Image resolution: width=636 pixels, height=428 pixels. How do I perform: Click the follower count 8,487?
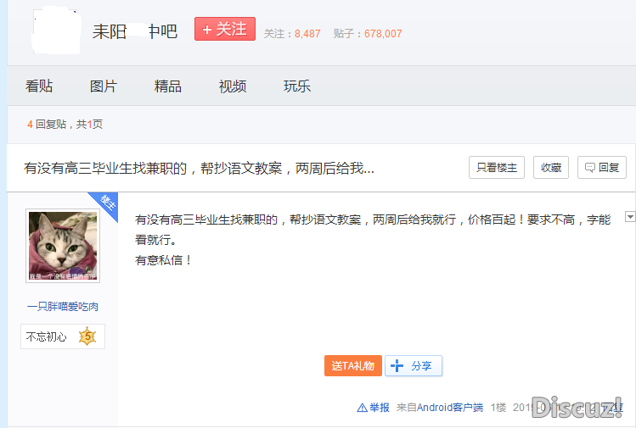click(307, 34)
